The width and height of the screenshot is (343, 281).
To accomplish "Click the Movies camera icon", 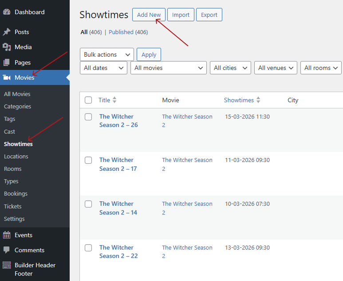I will 7,77.
